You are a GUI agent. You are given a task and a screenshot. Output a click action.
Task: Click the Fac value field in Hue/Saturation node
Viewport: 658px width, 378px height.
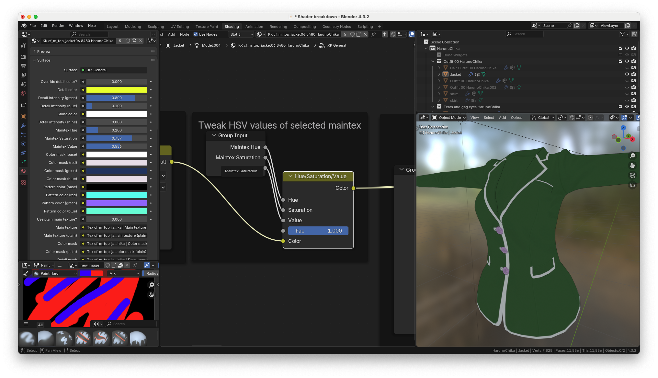318,231
